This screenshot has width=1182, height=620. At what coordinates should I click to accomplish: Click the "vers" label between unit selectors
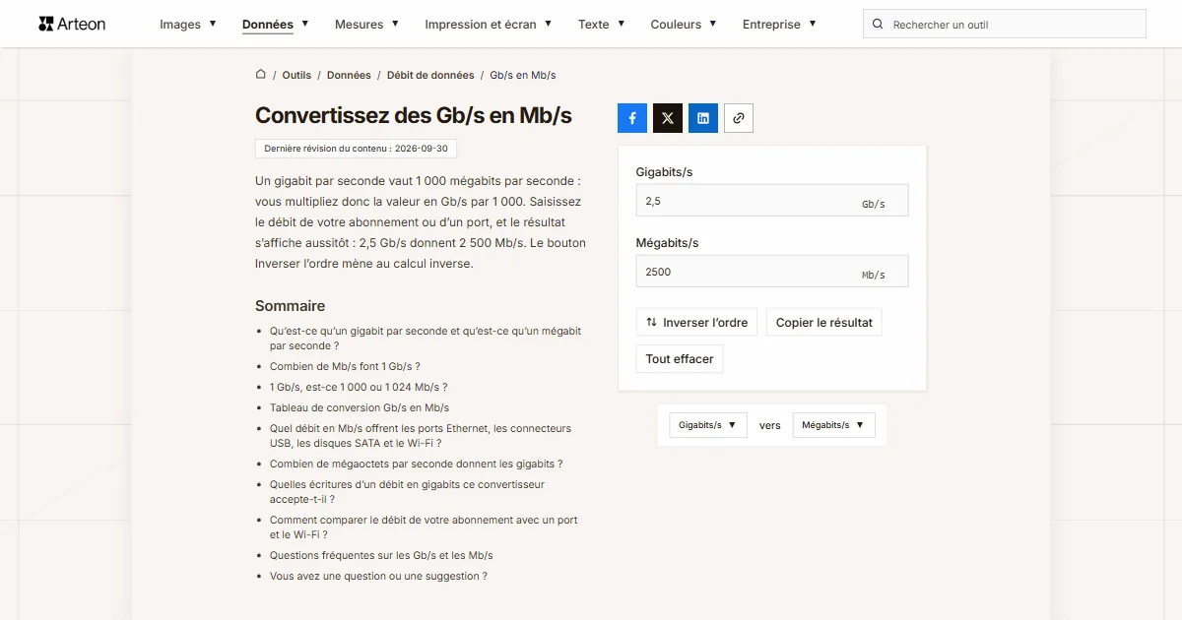(770, 425)
